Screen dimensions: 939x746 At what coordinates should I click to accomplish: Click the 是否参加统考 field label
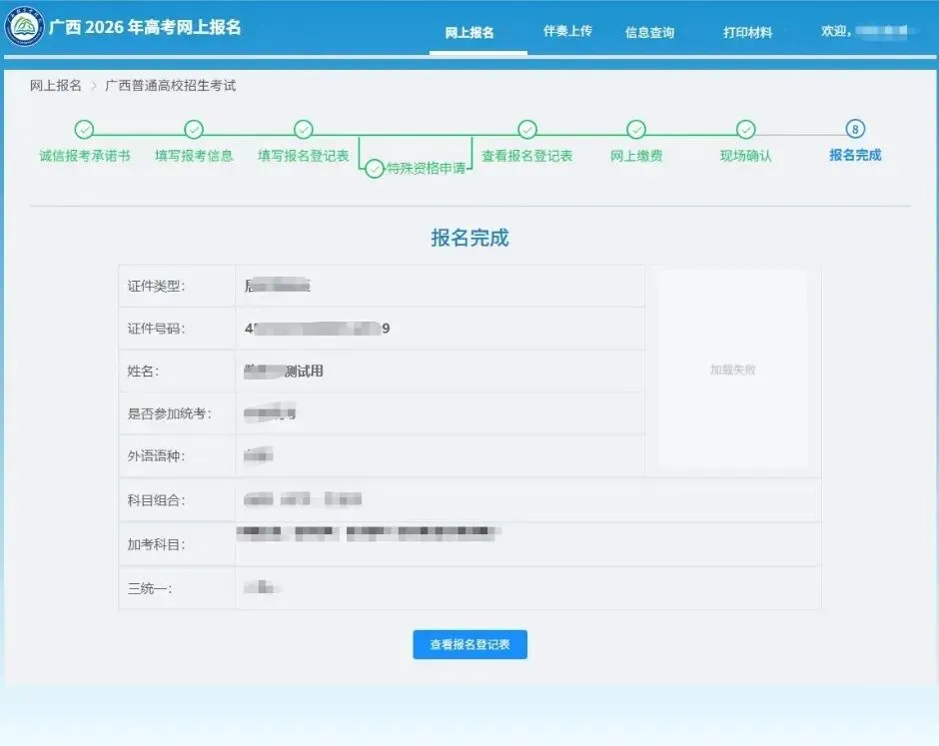169,413
